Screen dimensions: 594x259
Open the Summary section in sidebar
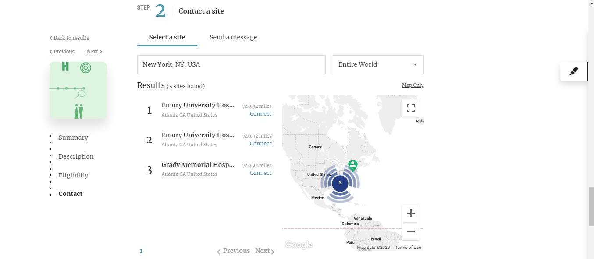click(x=73, y=138)
